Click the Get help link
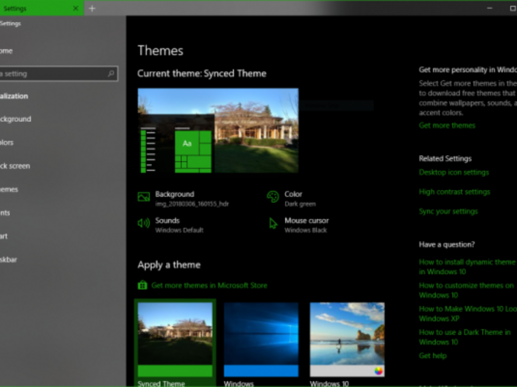Screen dimensions: 517x387 pyautogui.click(x=433, y=356)
